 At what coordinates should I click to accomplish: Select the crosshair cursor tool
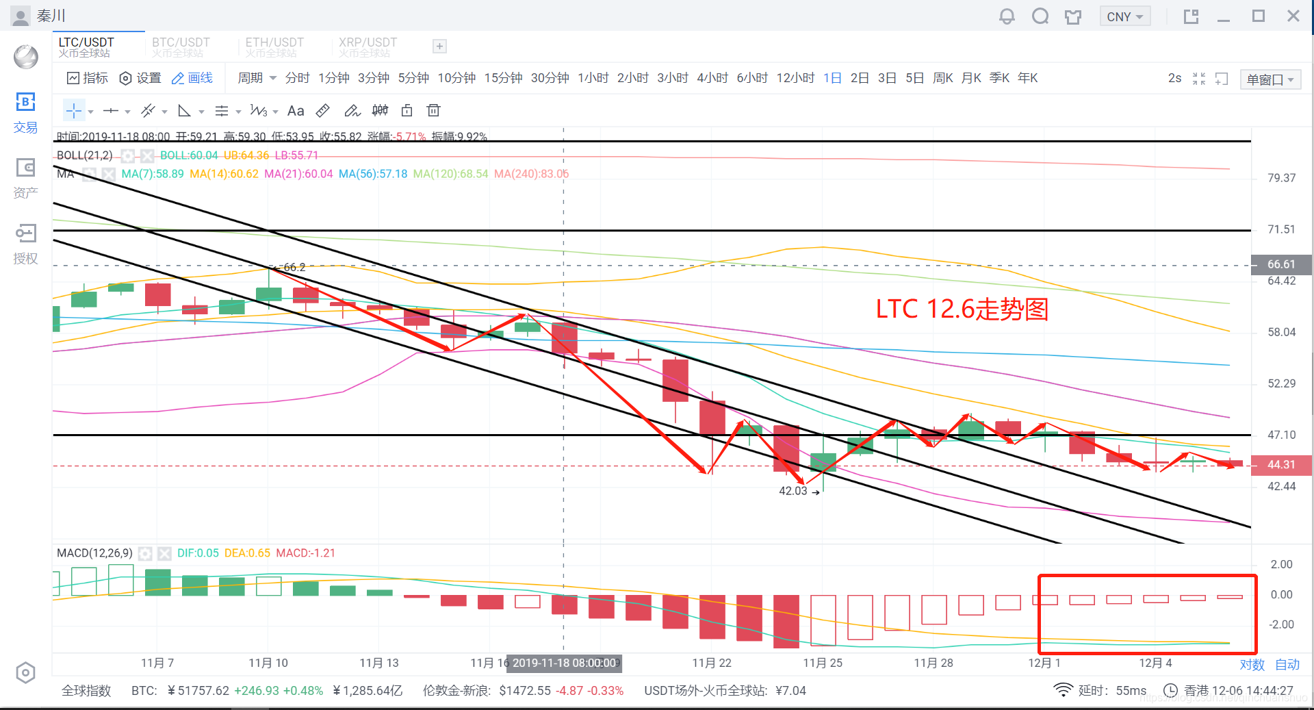(x=74, y=111)
